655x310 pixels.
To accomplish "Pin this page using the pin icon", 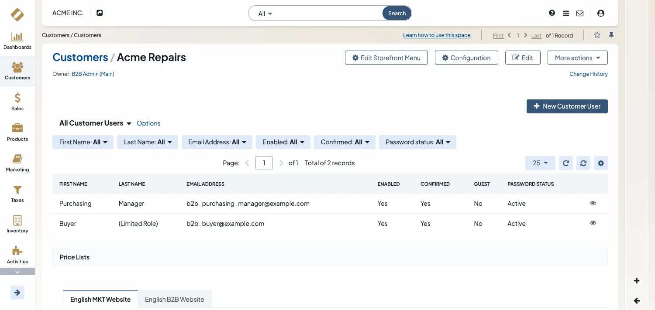I will 611,35.
